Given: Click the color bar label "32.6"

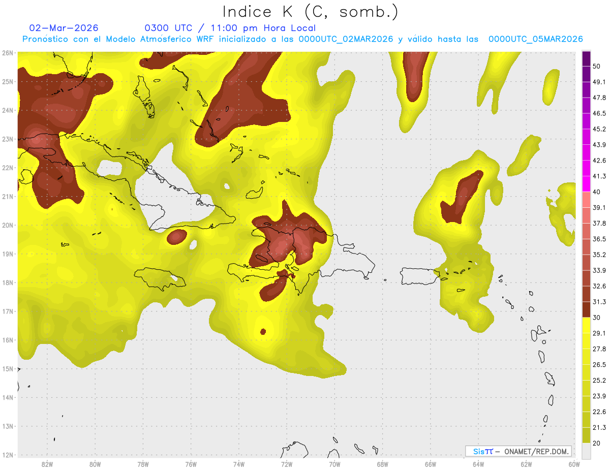Looking at the screenshot, I should point(600,286).
